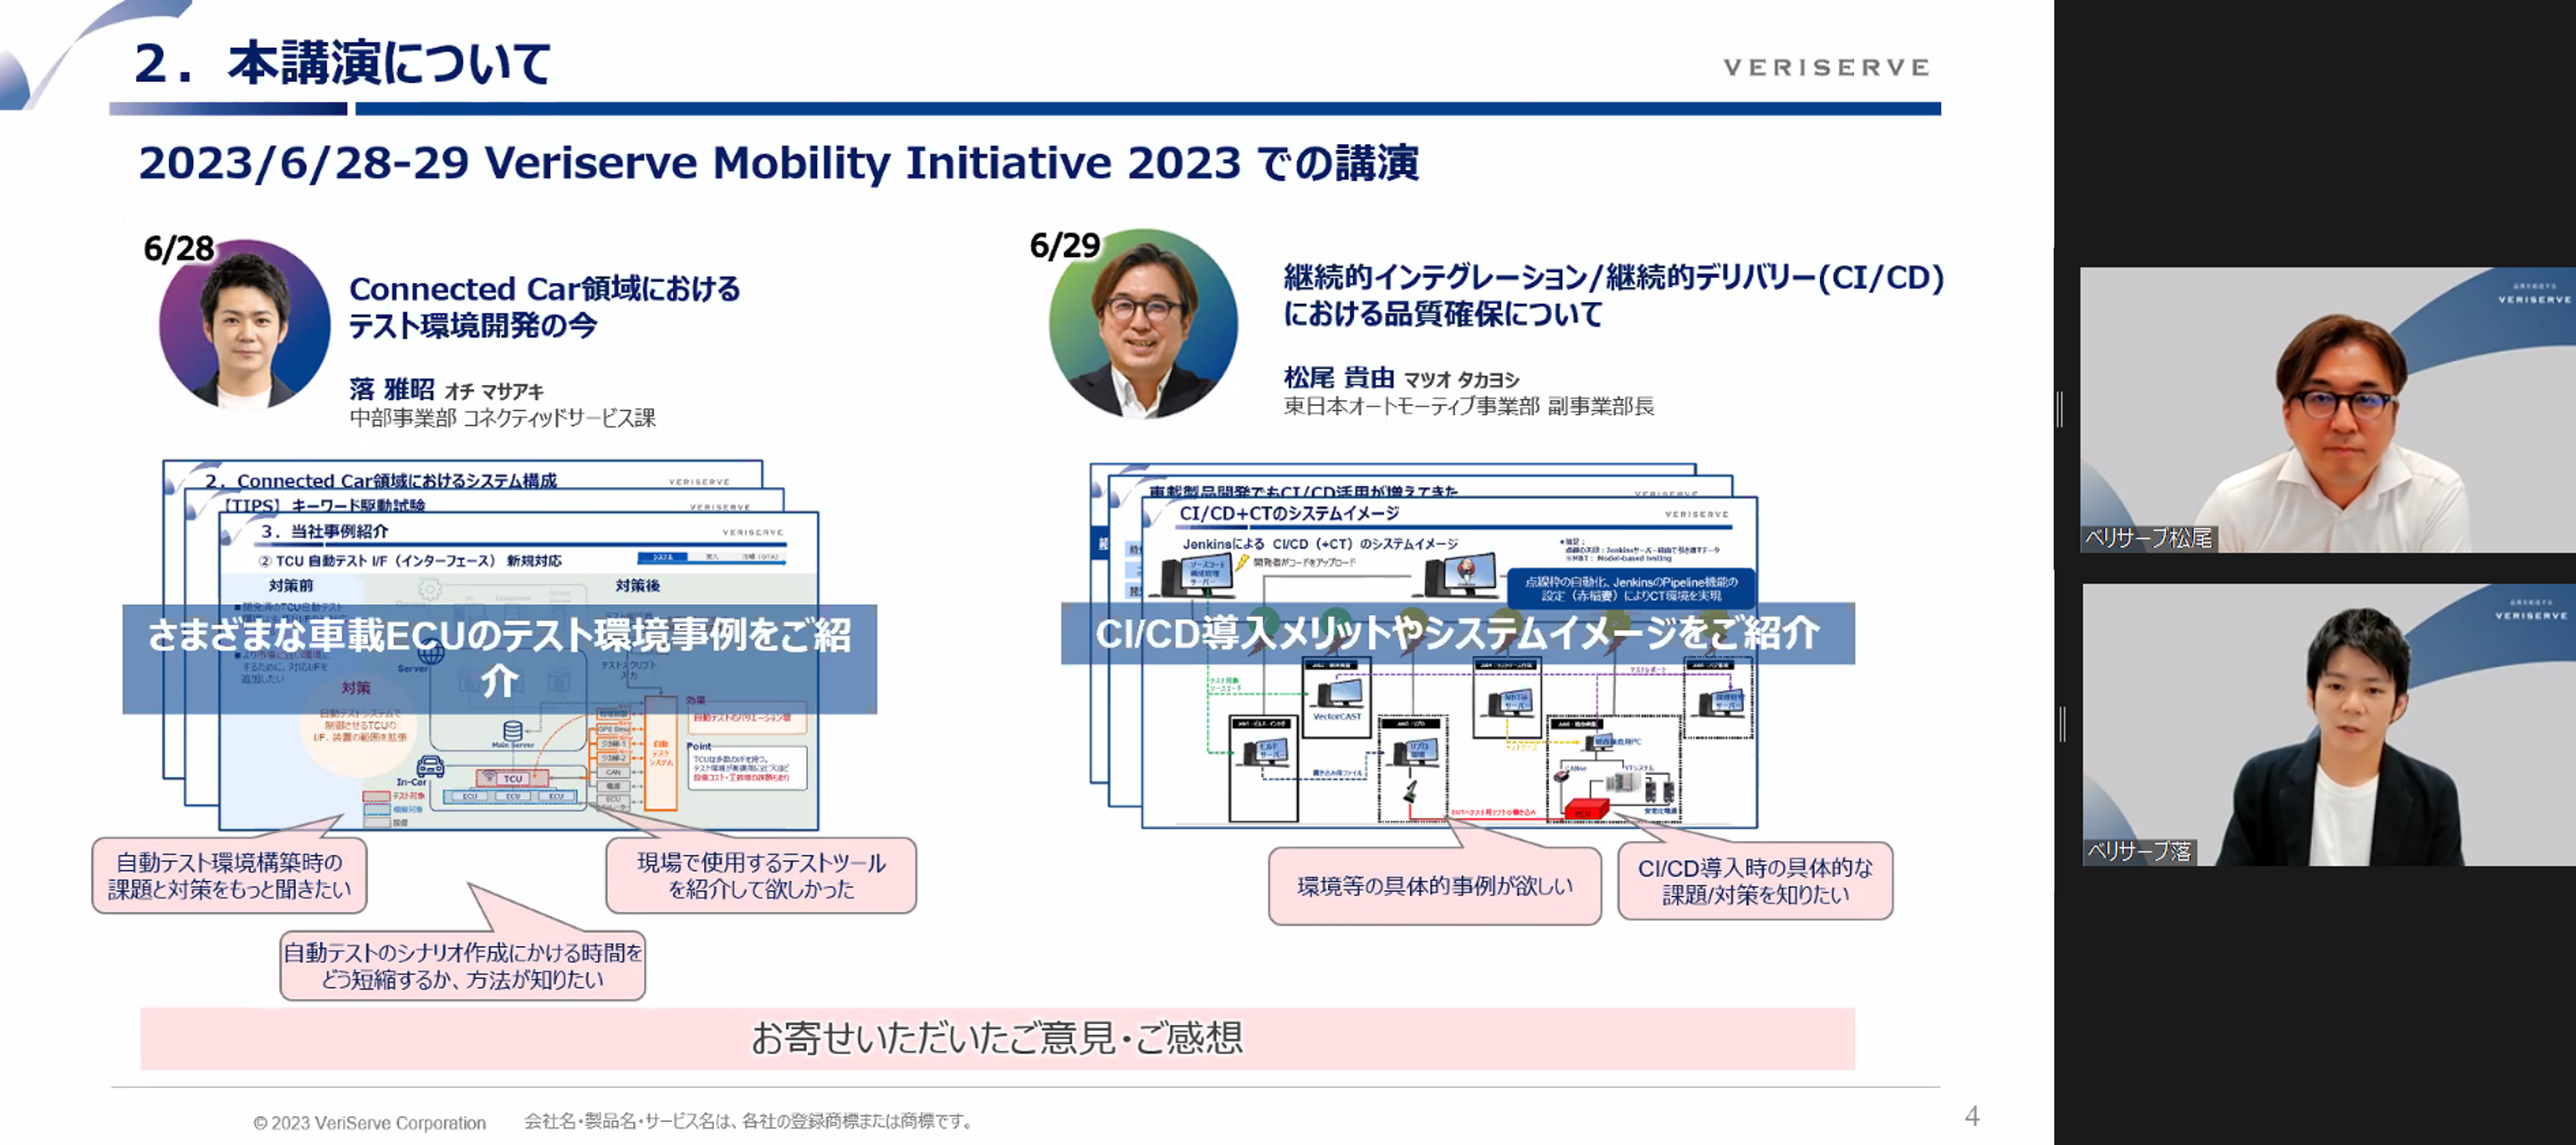Grab the divider handle beside 落 video
This screenshot has height=1145, width=2576.
[x=2062, y=724]
